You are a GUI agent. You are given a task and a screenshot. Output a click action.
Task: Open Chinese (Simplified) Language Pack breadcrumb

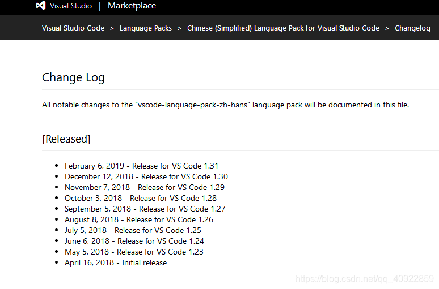click(x=283, y=28)
